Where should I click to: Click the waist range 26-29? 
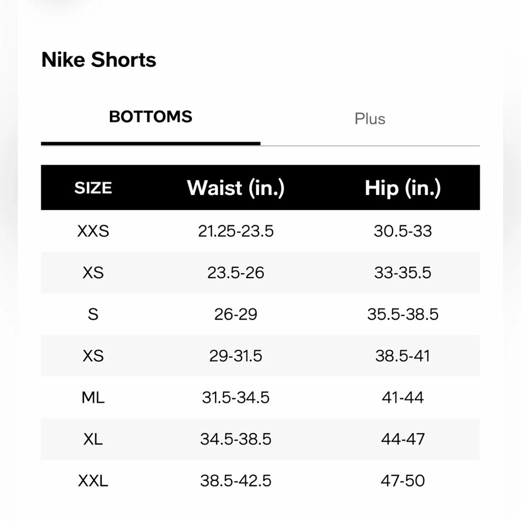[x=235, y=314]
